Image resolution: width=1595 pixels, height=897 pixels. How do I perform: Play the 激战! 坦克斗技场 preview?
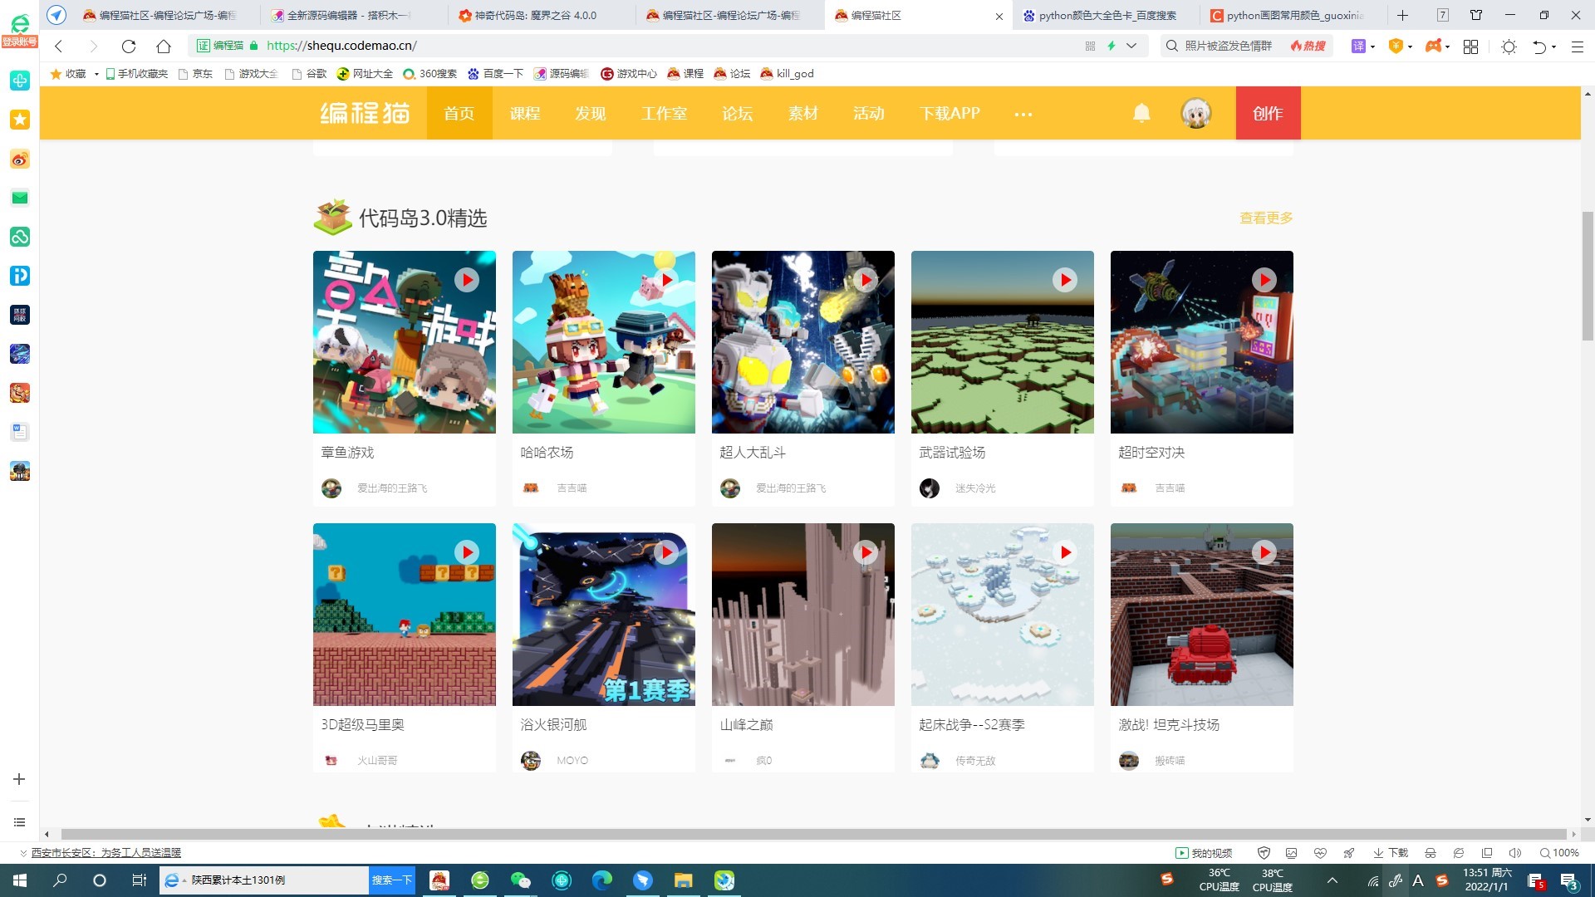(x=1264, y=552)
